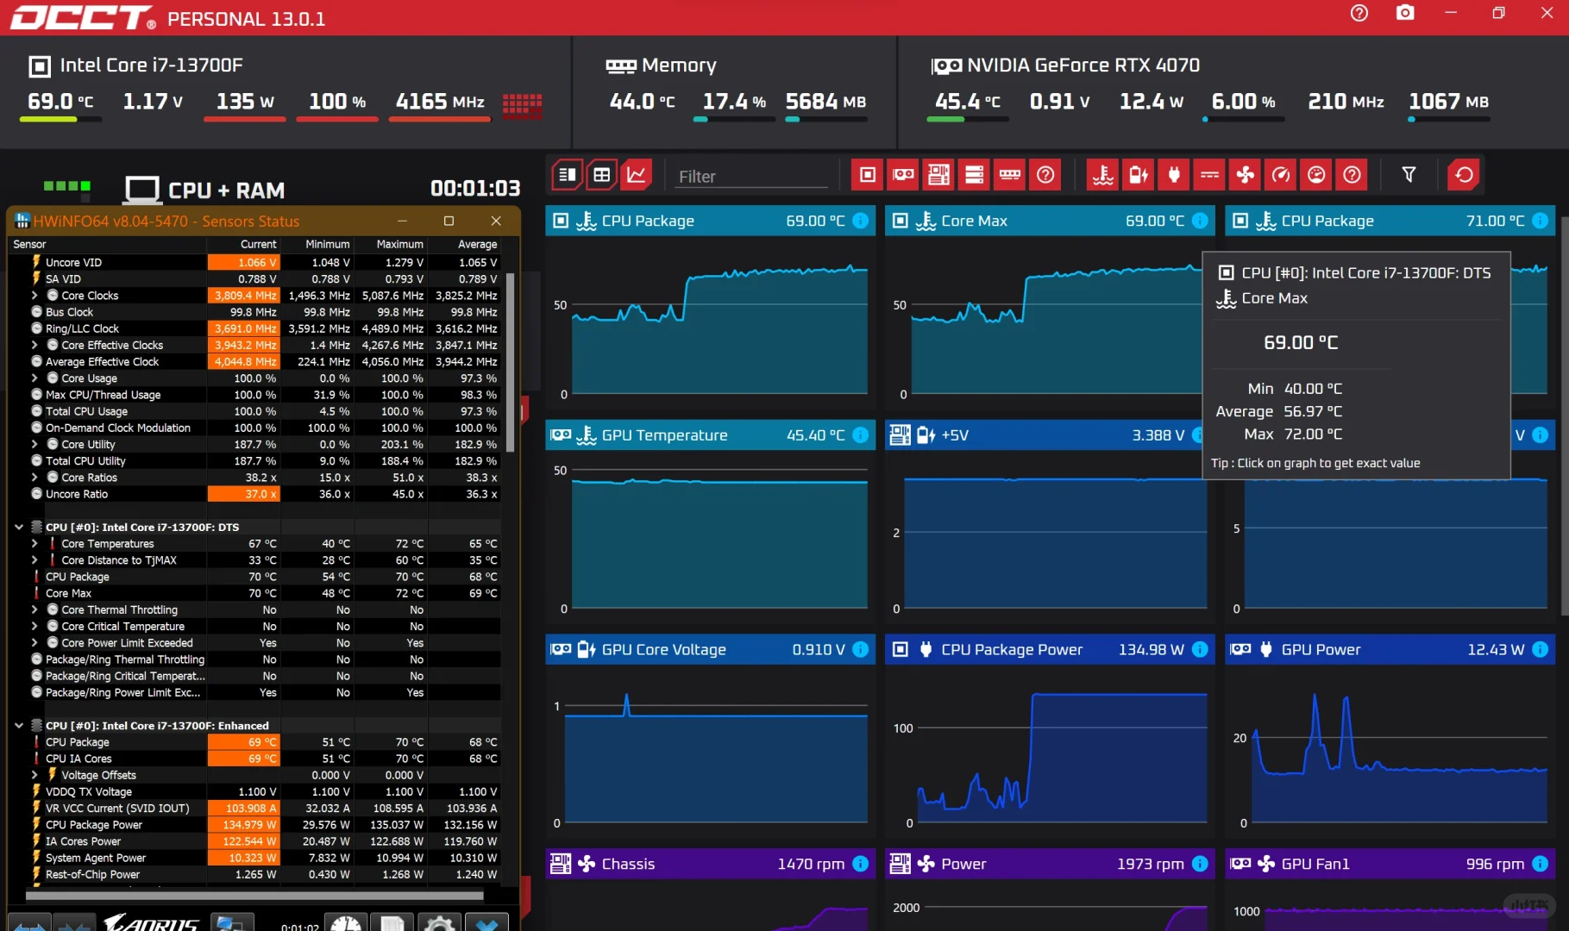
Task: Open the OCCT help icon in title bar
Action: (x=1359, y=13)
